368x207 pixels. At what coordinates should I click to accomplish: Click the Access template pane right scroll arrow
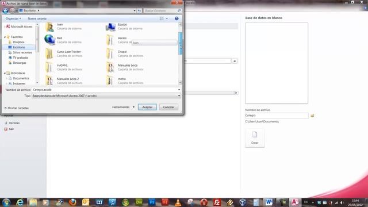pyautogui.click(x=236, y=93)
